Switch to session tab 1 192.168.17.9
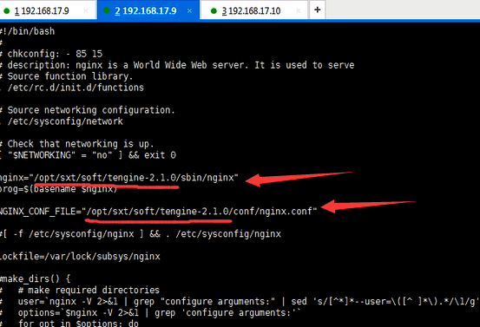Screen dimensions: 480x327 pos(49,11)
